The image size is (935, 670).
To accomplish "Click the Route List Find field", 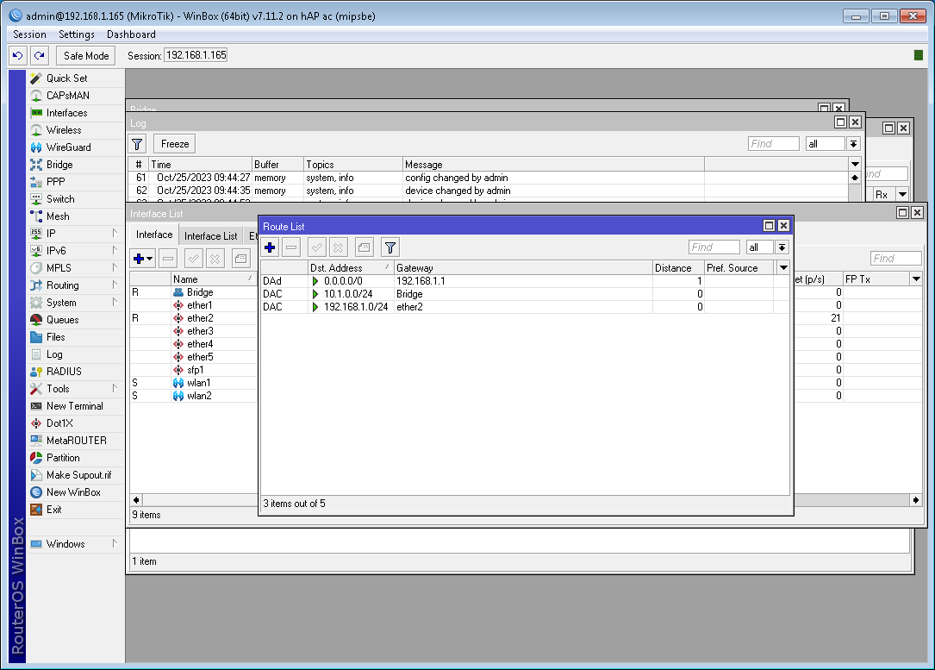I will pyautogui.click(x=714, y=247).
